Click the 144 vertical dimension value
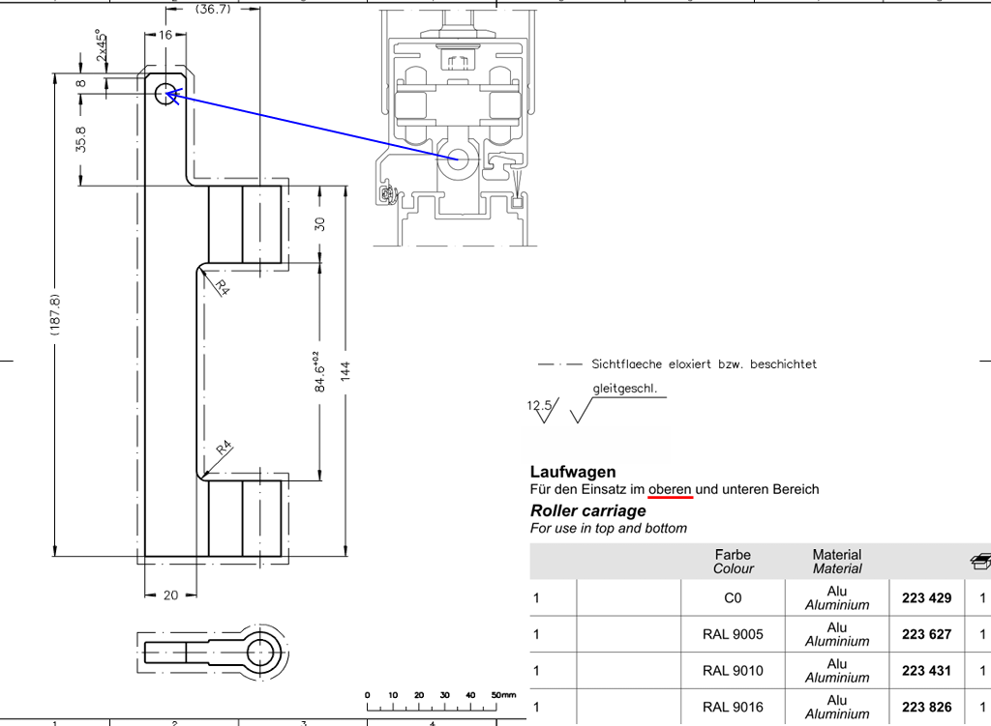Image resolution: width=991 pixels, height=726 pixels. click(x=345, y=371)
